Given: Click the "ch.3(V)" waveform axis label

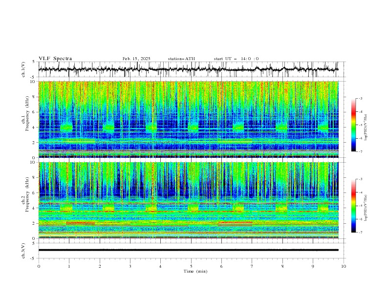Looking at the screenshot, I should (23, 251).
